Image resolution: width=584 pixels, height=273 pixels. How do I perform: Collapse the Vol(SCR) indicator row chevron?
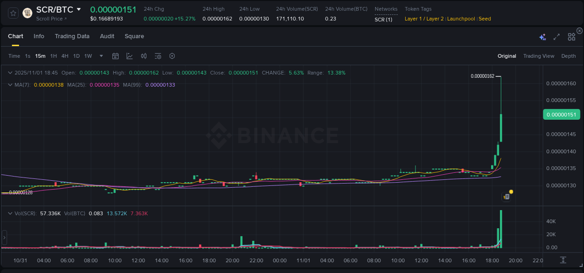pos(10,213)
